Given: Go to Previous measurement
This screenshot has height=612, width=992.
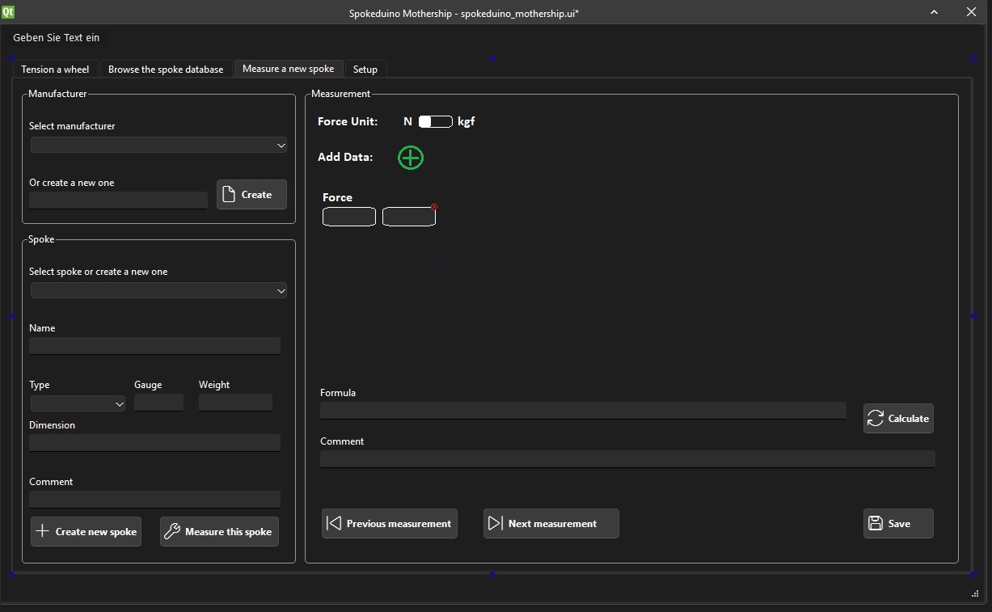Looking at the screenshot, I should [x=390, y=523].
